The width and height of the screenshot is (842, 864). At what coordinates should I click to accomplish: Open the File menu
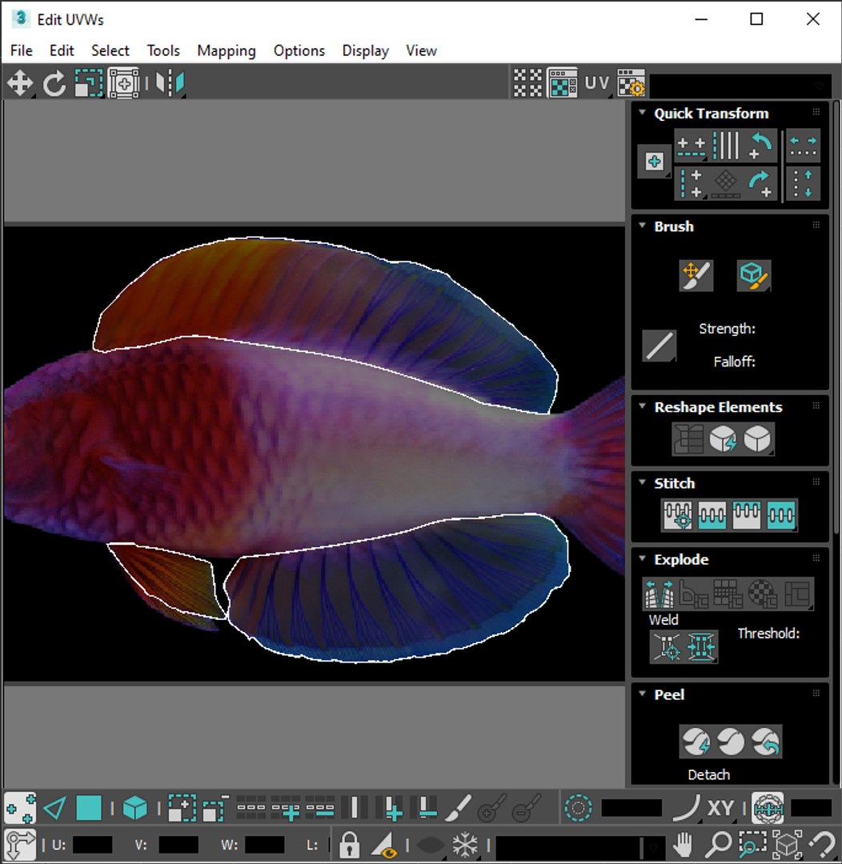[x=22, y=50]
